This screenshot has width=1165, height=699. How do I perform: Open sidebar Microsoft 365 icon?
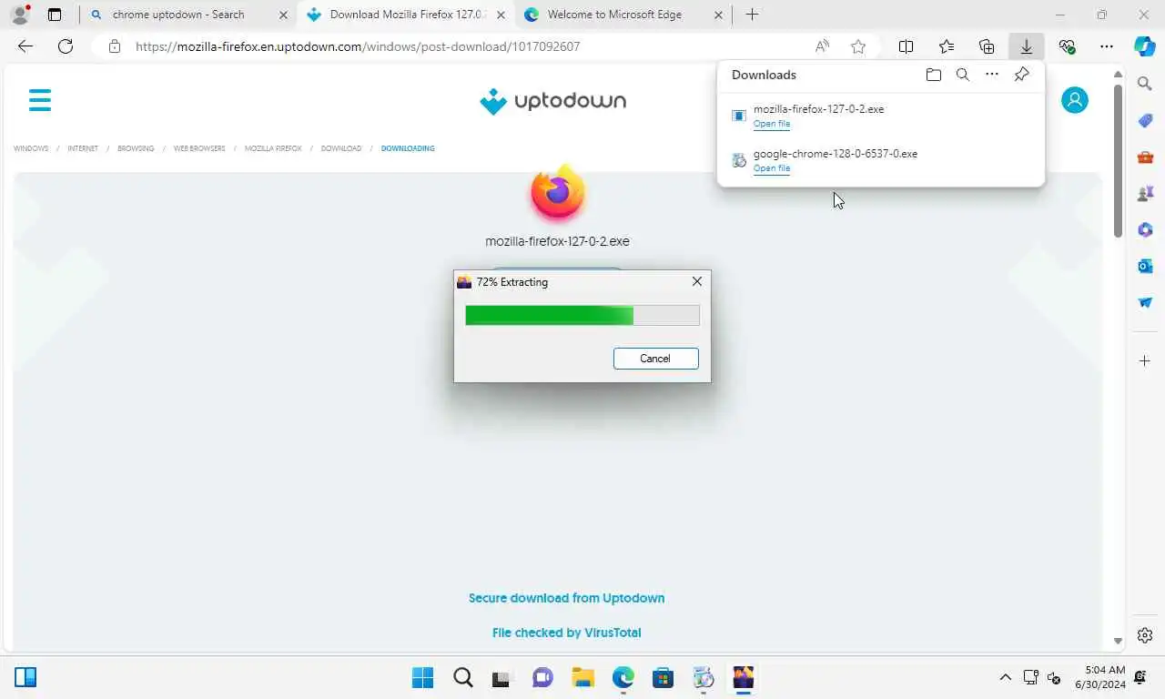(1145, 229)
